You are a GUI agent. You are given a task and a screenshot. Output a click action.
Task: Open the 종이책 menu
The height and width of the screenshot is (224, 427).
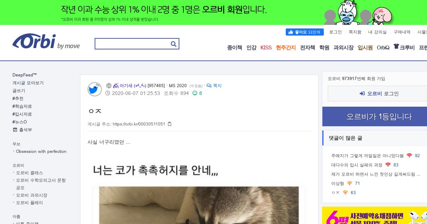234,48
